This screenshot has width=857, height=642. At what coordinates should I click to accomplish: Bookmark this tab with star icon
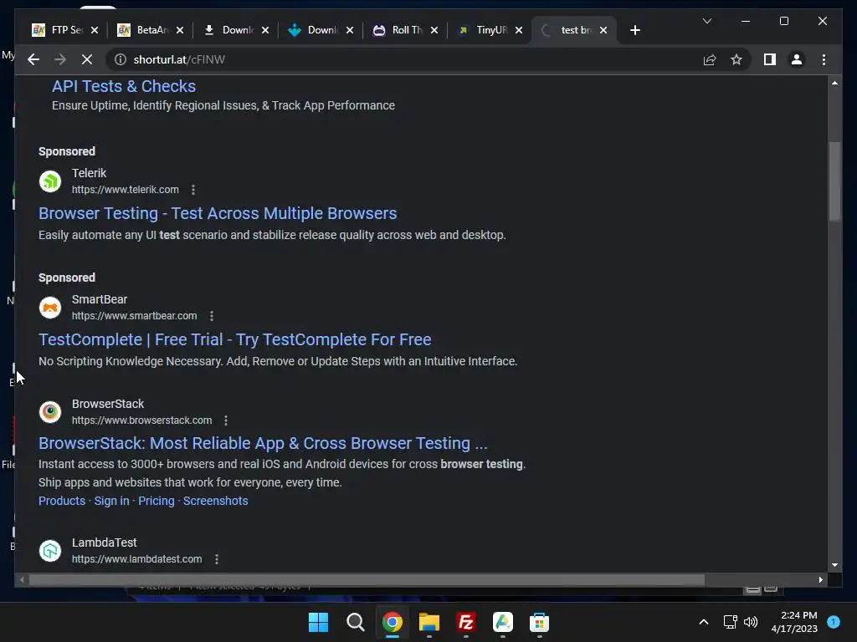tap(736, 59)
